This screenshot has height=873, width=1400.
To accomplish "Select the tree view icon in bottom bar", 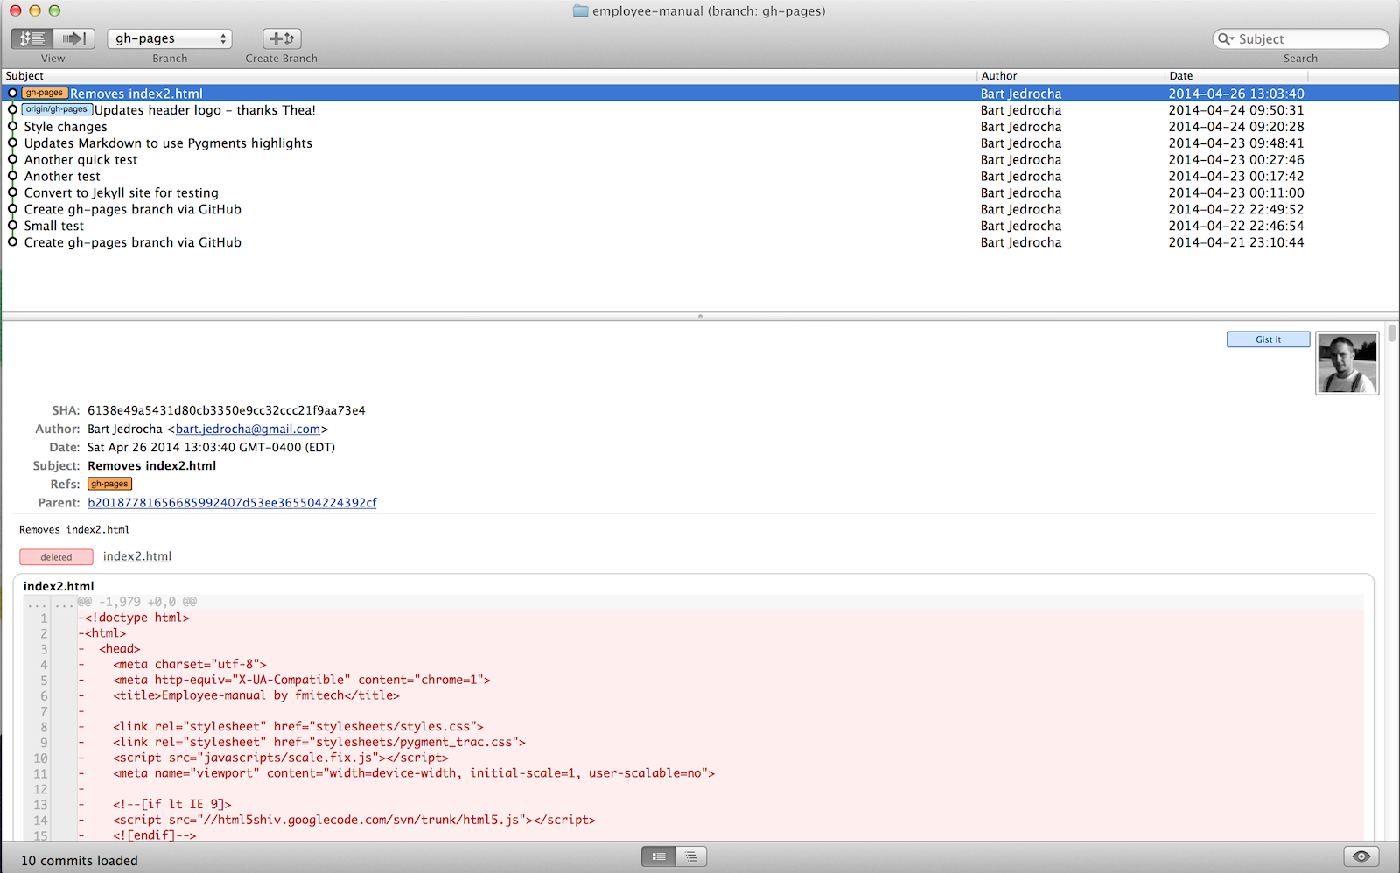I will pyautogui.click(x=690, y=856).
